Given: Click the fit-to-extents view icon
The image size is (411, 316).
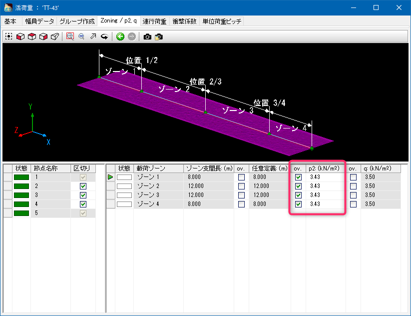Looking at the screenshot, I should click(9, 36).
